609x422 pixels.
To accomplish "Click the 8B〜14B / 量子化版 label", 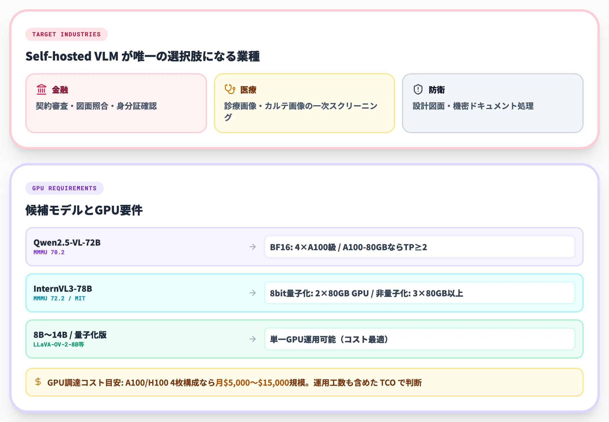I will coord(70,335).
